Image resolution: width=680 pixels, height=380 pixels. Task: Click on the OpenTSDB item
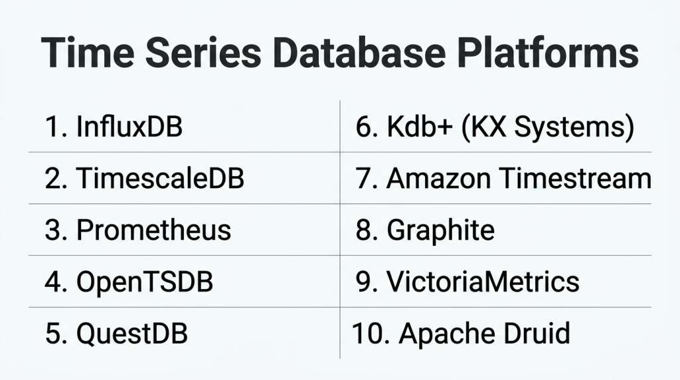145,282
